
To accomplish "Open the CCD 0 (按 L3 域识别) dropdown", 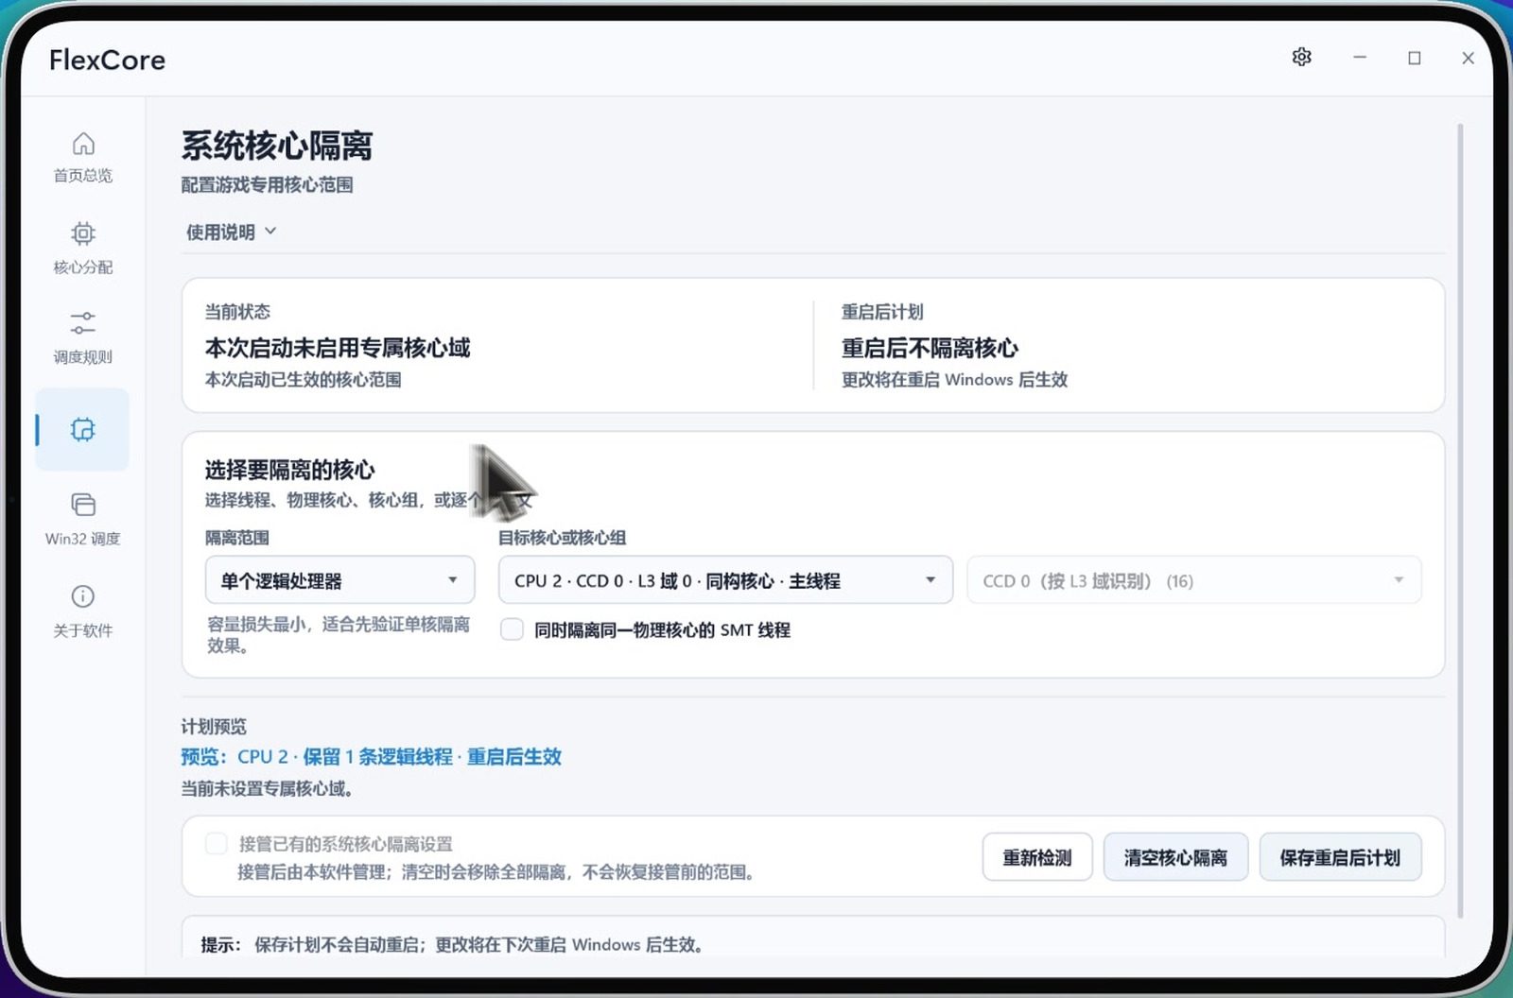I will point(1193,580).
